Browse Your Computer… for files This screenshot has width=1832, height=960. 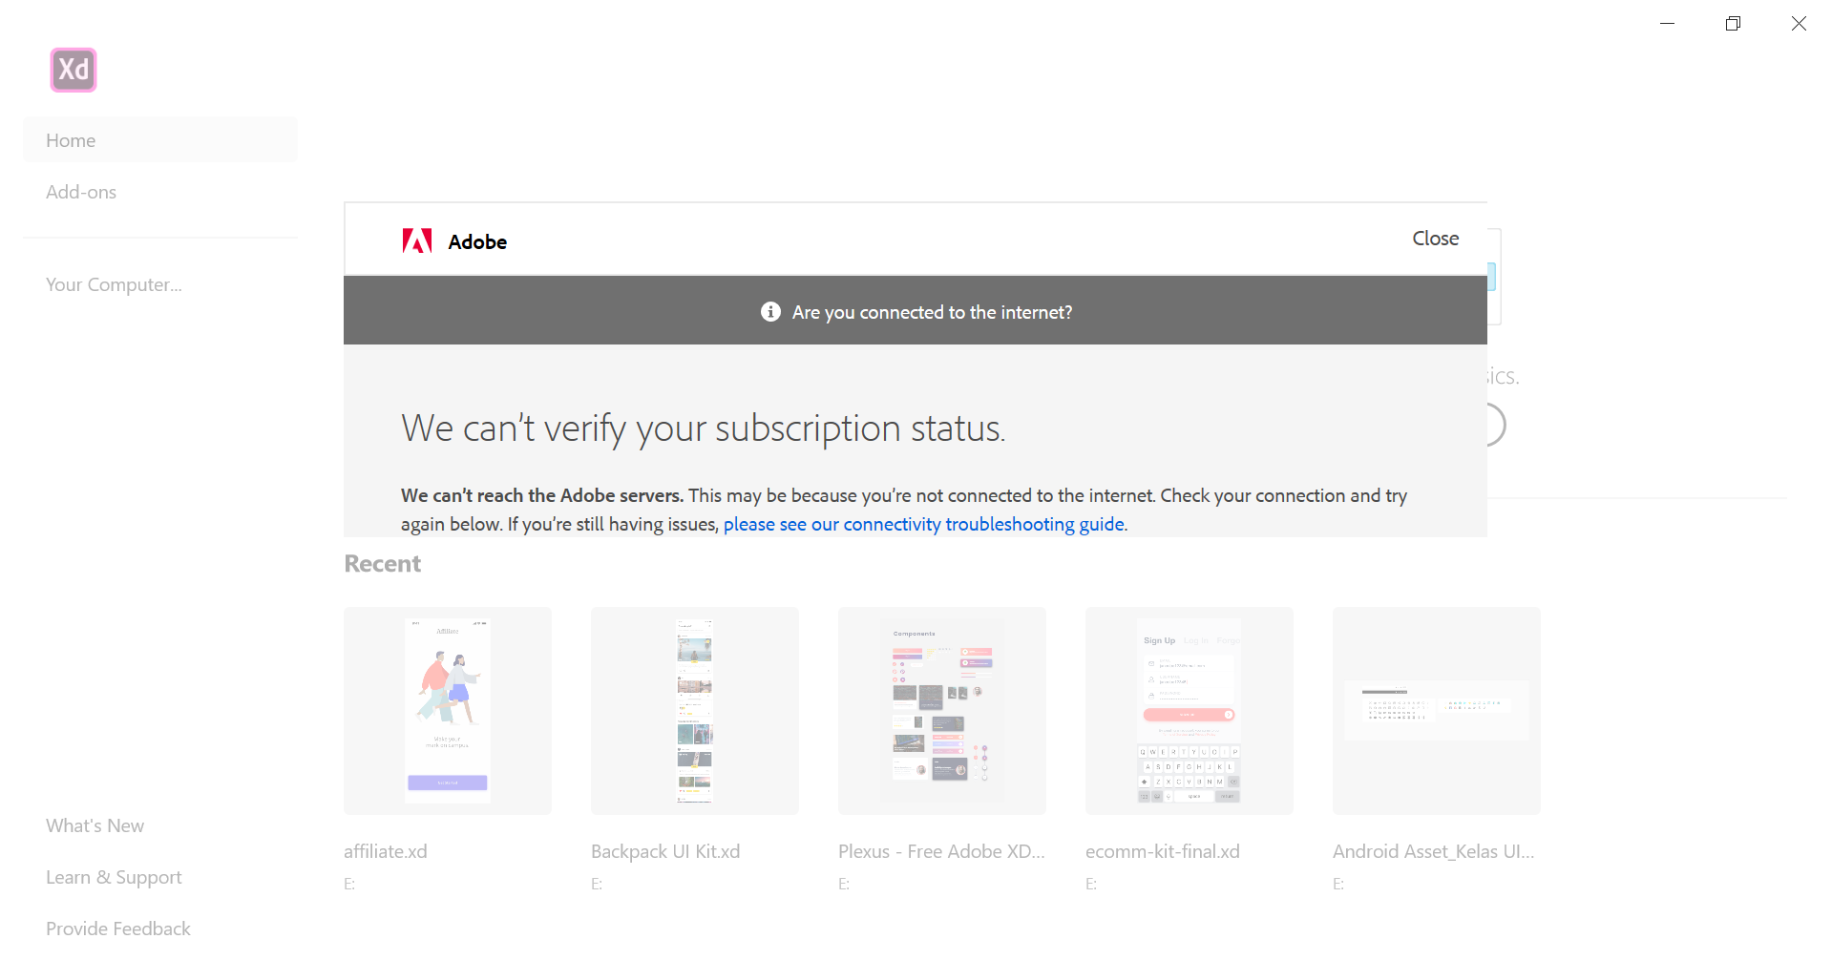click(x=114, y=284)
